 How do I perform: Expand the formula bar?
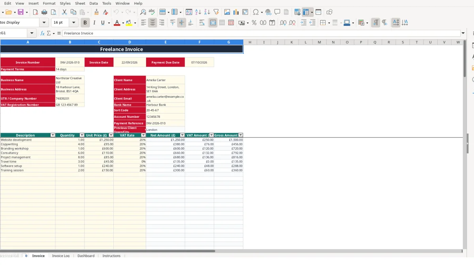coord(463,33)
